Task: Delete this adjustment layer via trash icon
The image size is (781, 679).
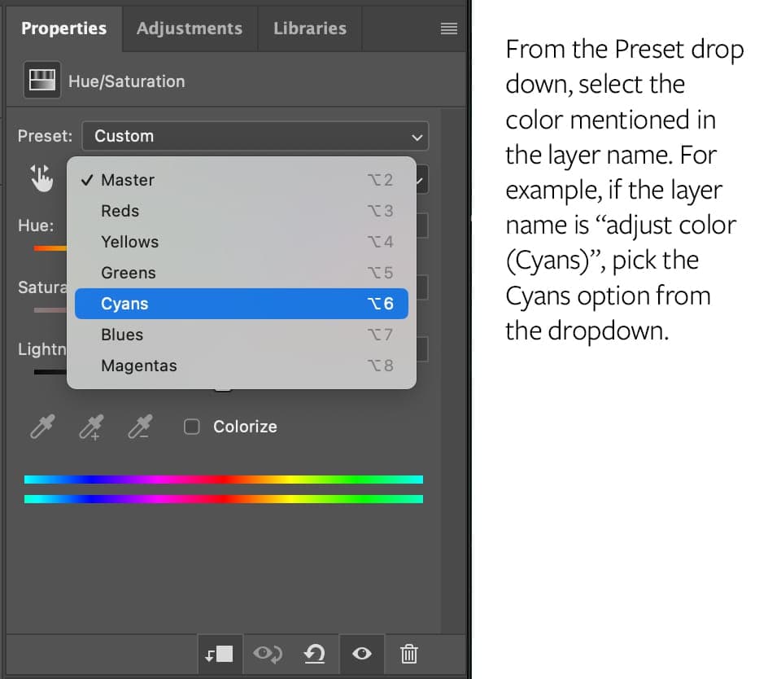Action: coord(410,653)
